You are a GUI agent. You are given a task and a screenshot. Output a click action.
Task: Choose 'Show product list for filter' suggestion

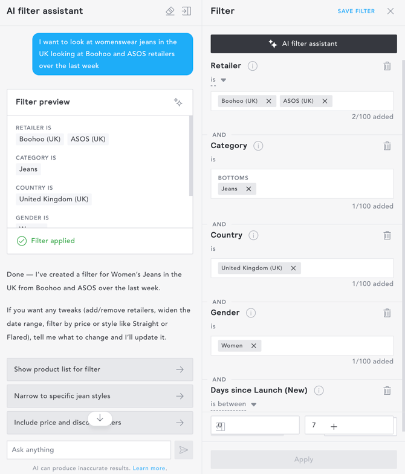[100, 369]
